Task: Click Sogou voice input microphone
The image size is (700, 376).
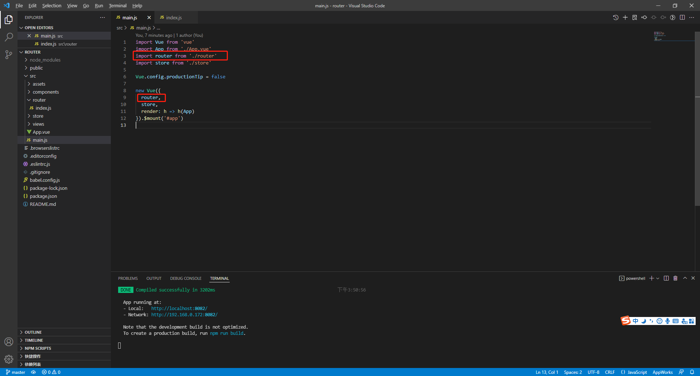Action: [667, 321]
